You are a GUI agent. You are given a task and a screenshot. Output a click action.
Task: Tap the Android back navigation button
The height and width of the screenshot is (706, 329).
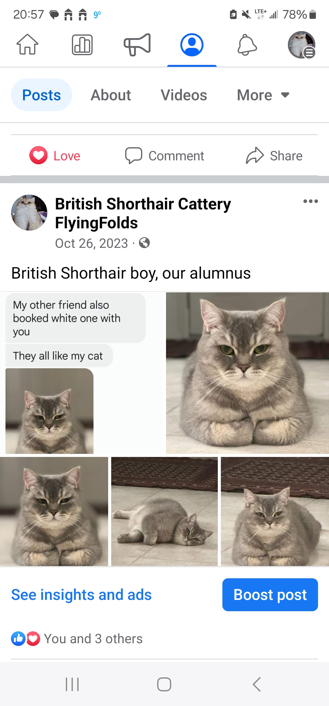pyautogui.click(x=256, y=684)
